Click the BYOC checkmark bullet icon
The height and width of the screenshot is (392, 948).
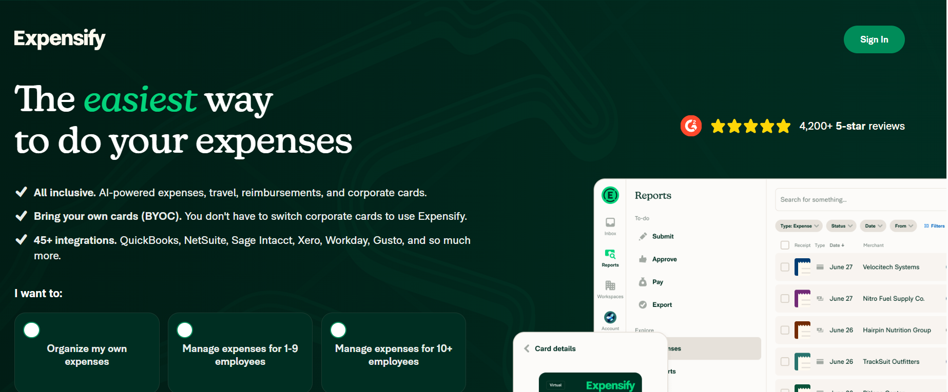pyautogui.click(x=21, y=216)
